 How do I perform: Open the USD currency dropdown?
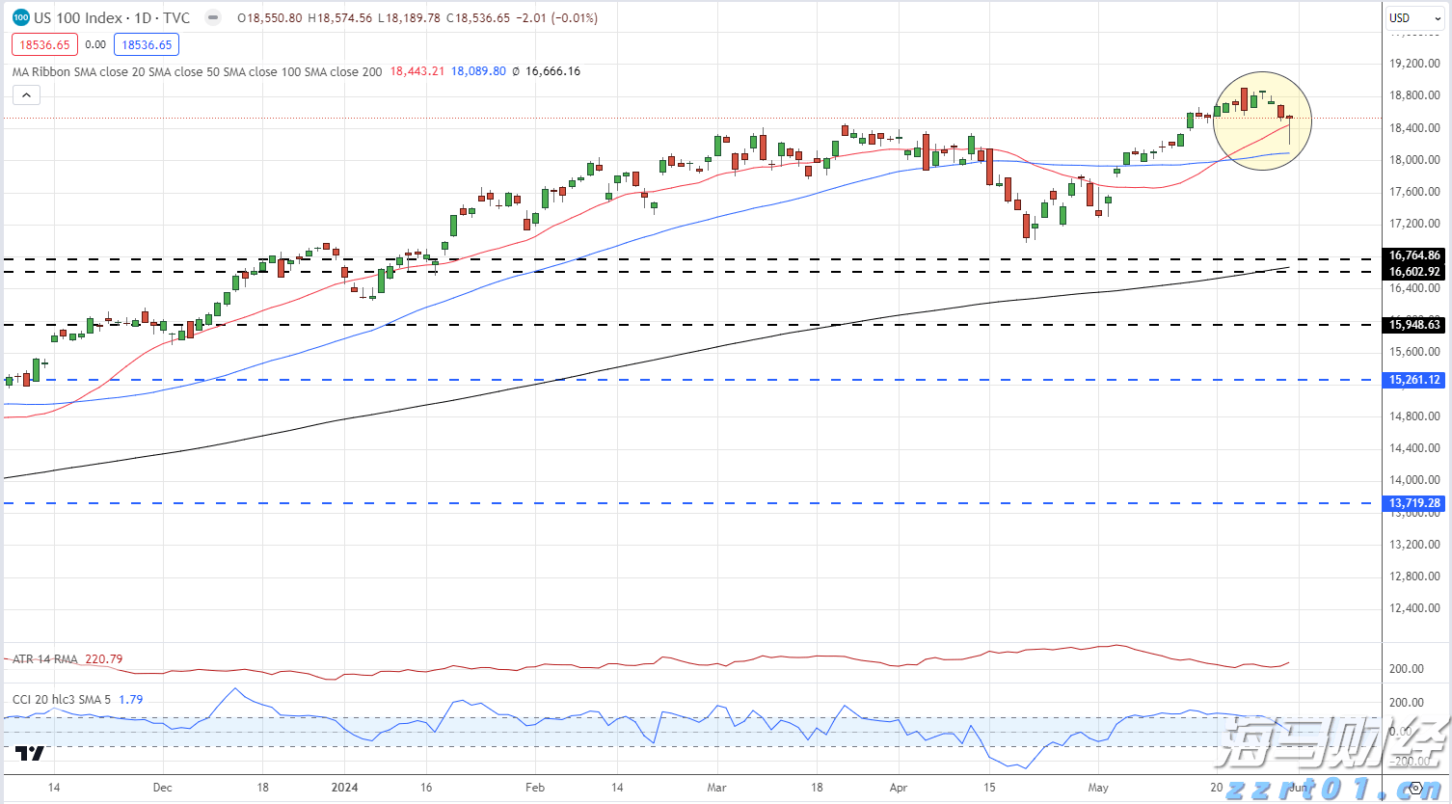click(1414, 17)
